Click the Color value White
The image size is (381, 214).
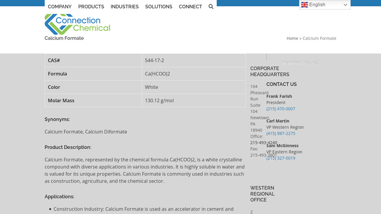pyautogui.click(x=151, y=87)
